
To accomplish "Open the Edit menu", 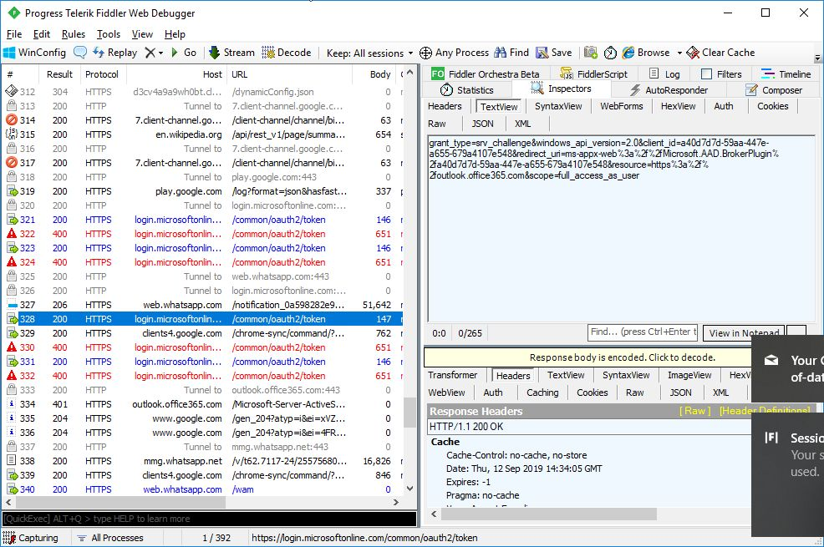I will pos(42,34).
